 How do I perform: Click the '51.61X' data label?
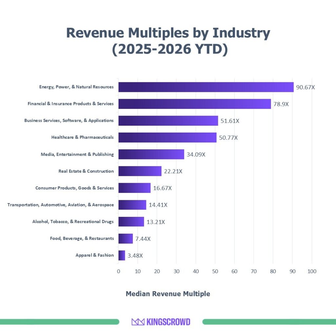point(230,121)
